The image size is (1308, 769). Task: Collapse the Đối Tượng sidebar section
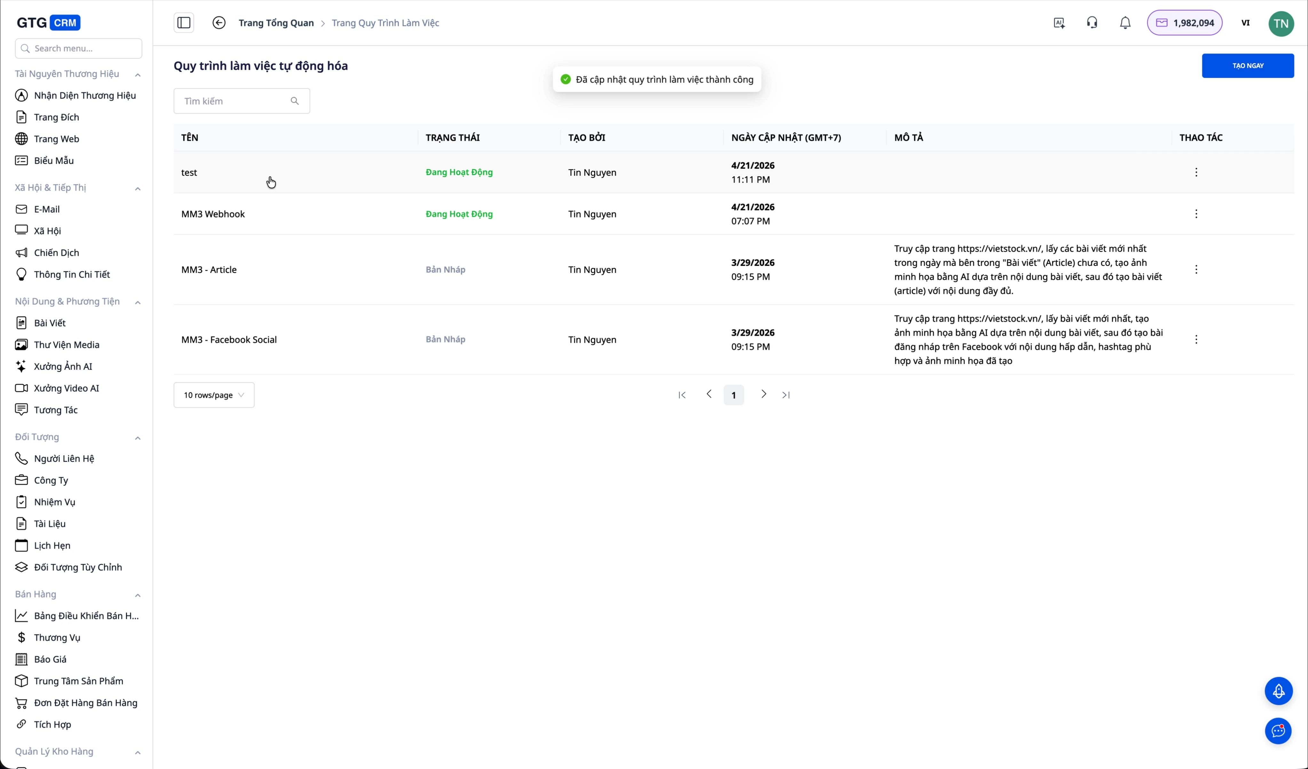pyautogui.click(x=138, y=438)
